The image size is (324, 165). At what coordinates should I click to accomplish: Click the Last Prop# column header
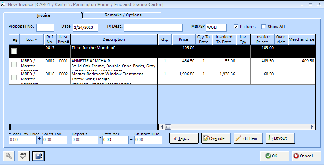[63, 39]
